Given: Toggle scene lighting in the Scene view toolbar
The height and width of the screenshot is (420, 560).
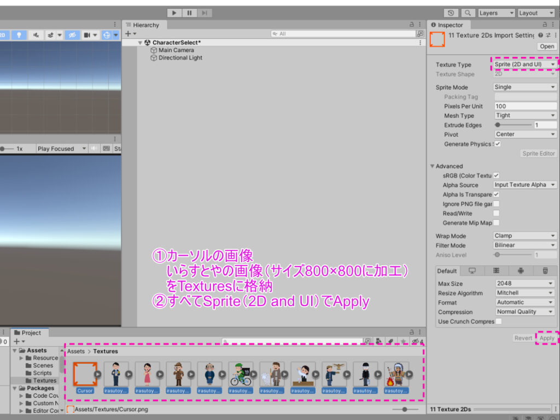Looking at the screenshot, I should (x=19, y=35).
